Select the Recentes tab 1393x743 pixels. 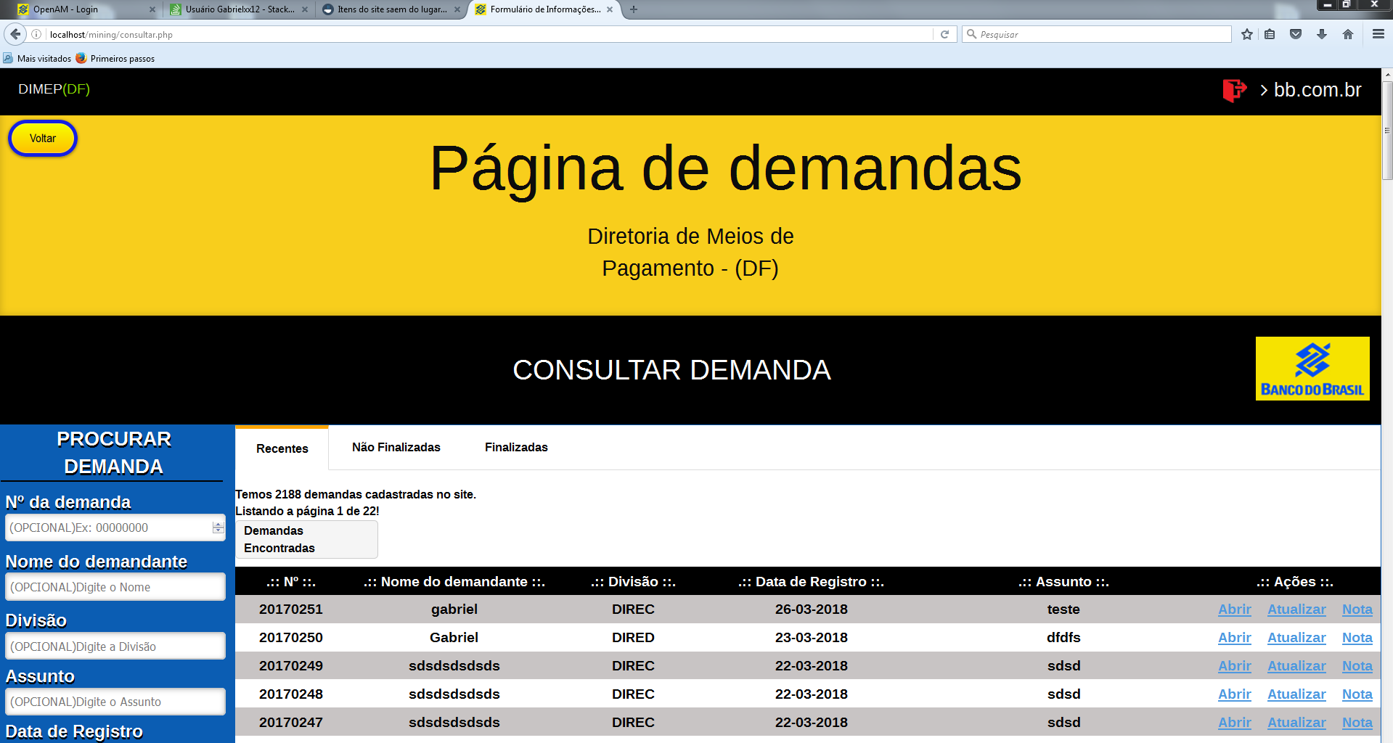click(x=282, y=448)
